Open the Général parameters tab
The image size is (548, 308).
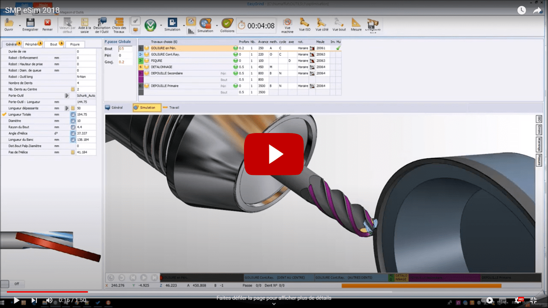point(11,44)
